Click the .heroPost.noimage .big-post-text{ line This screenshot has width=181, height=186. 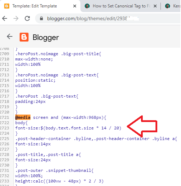tap(57, 75)
